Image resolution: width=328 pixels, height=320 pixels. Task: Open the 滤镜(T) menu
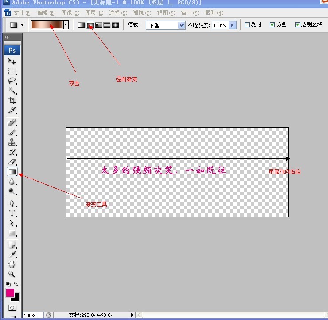click(142, 13)
